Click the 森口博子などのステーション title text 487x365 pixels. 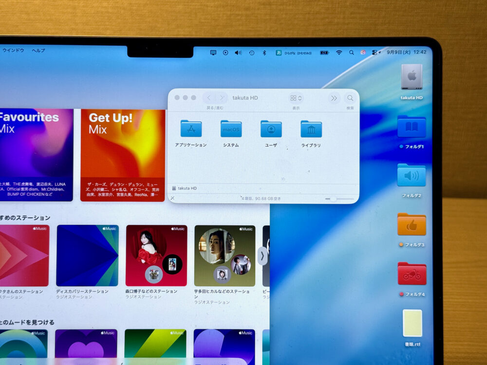click(151, 292)
